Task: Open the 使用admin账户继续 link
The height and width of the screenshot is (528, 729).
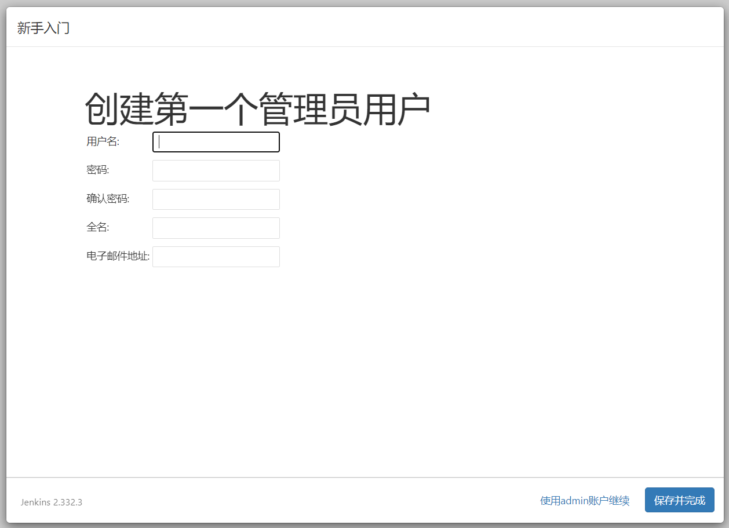Action: tap(585, 501)
